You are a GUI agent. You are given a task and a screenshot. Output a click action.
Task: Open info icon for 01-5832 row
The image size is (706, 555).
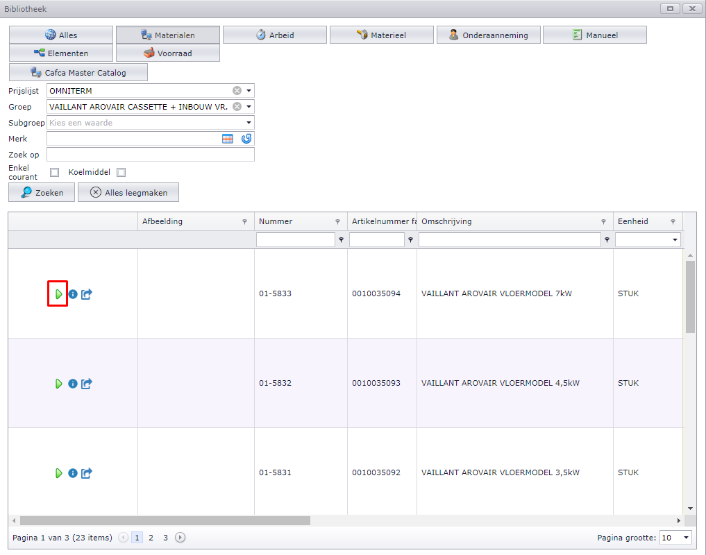[x=72, y=384]
